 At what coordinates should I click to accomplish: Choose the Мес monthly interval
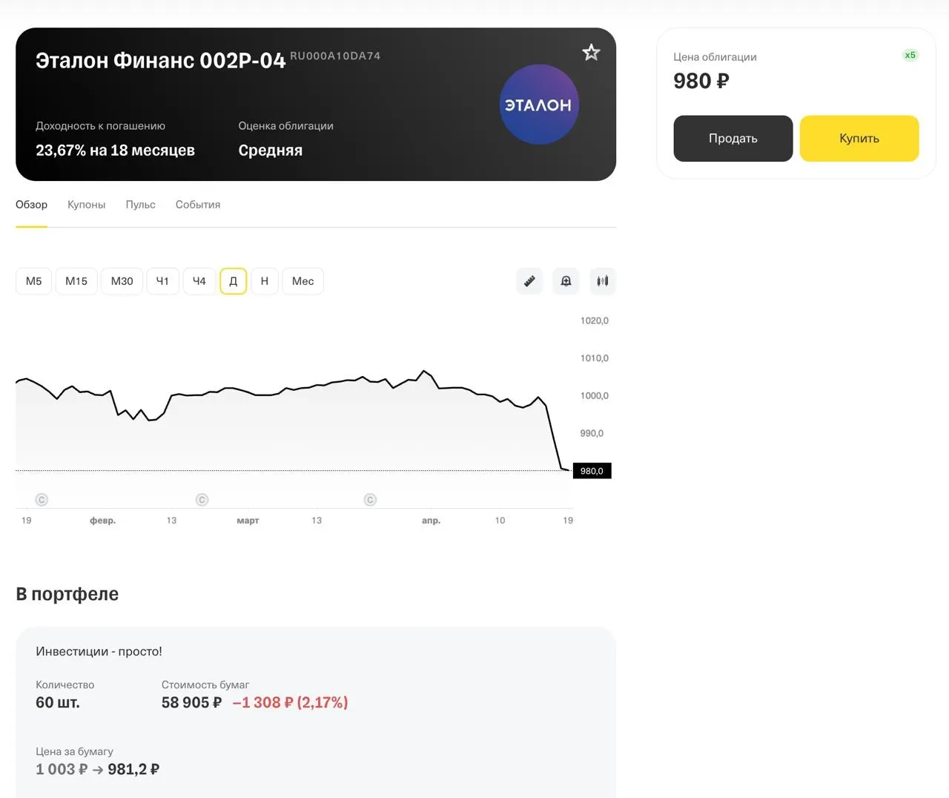coord(302,281)
